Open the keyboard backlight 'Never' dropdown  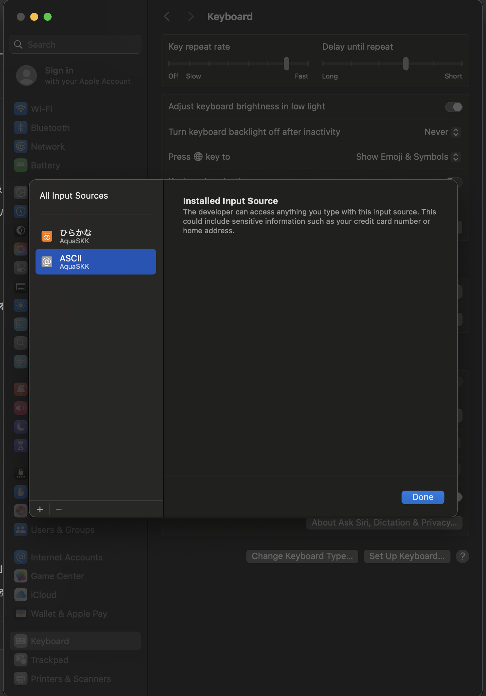click(x=442, y=132)
